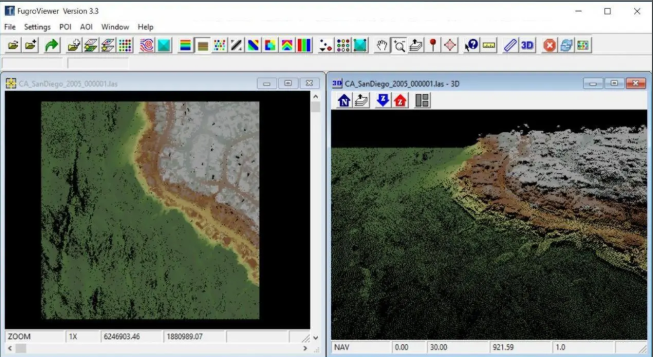Click the red up Z arrow button
This screenshot has width=653, height=357.
(400, 100)
